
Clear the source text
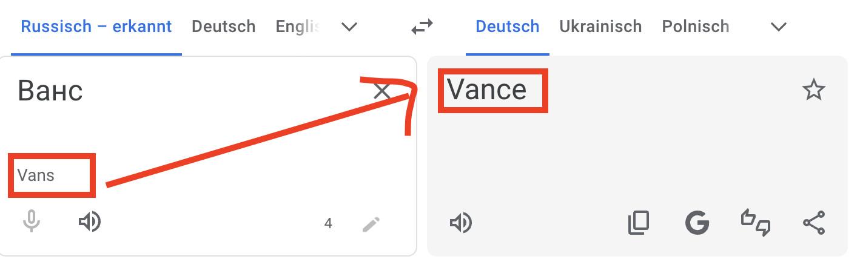[382, 91]
